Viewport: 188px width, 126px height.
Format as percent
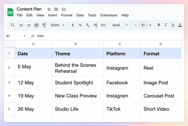80,25
